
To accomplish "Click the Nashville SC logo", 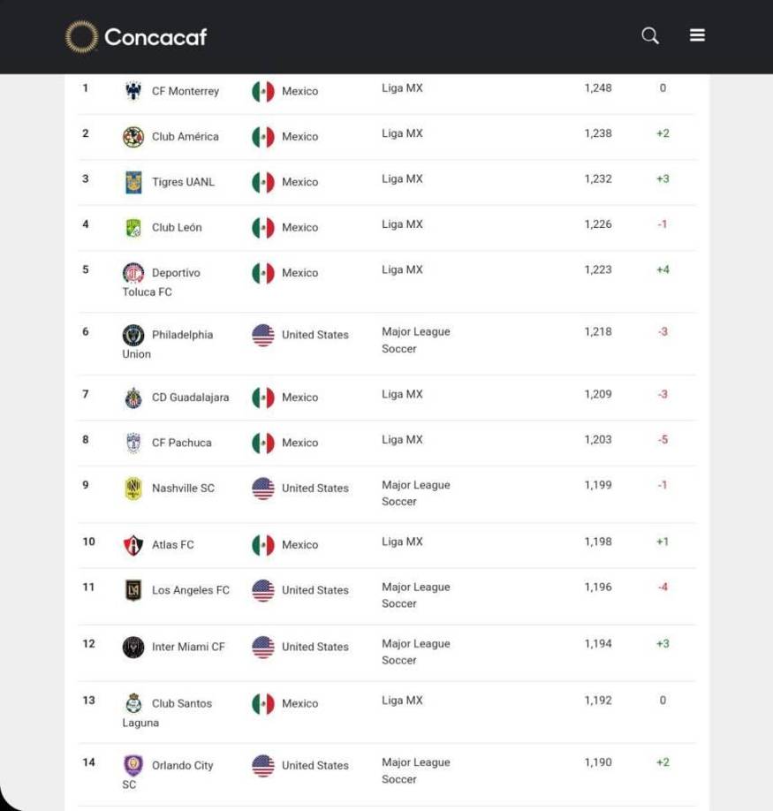I will click(x=133, y=488).
